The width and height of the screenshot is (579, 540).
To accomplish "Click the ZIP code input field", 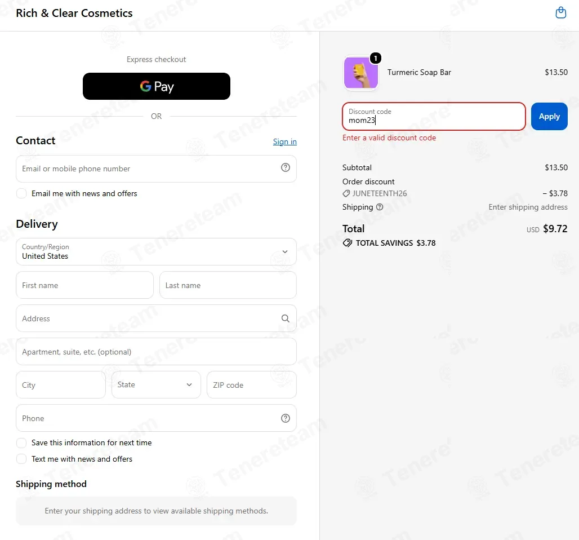I will click(251, 385).
